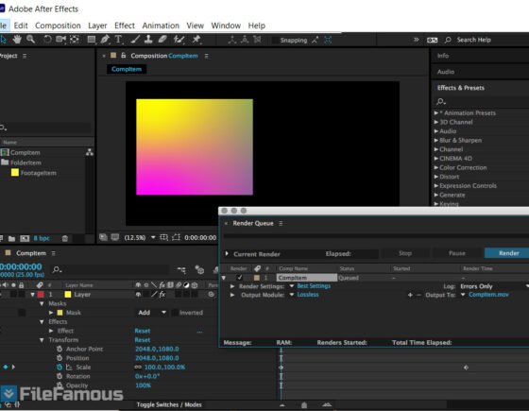Collapse the Transform group
Image resolution: width=529 pixels, height=411 pixels.
42,340
